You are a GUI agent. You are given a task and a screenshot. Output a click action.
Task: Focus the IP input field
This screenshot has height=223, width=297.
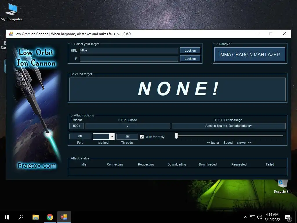click(129, 59)
